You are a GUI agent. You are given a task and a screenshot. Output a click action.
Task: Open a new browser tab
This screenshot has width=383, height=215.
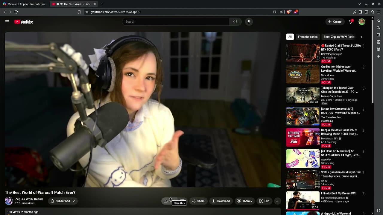(x=102, y=4)
